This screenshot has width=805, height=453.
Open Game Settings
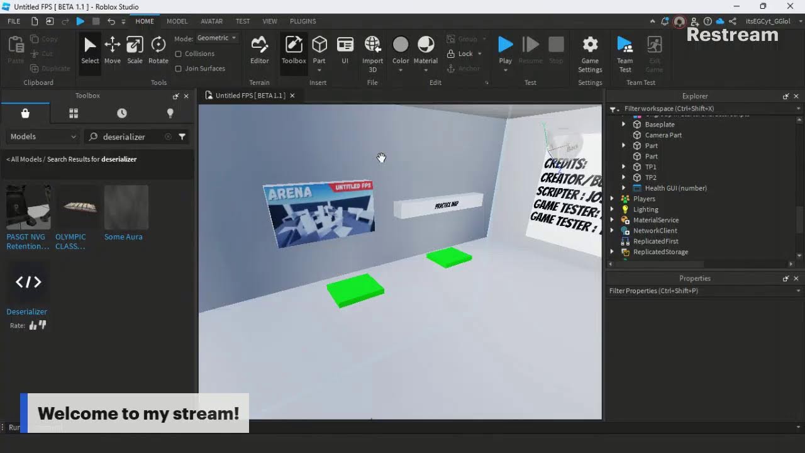point(590,53)
